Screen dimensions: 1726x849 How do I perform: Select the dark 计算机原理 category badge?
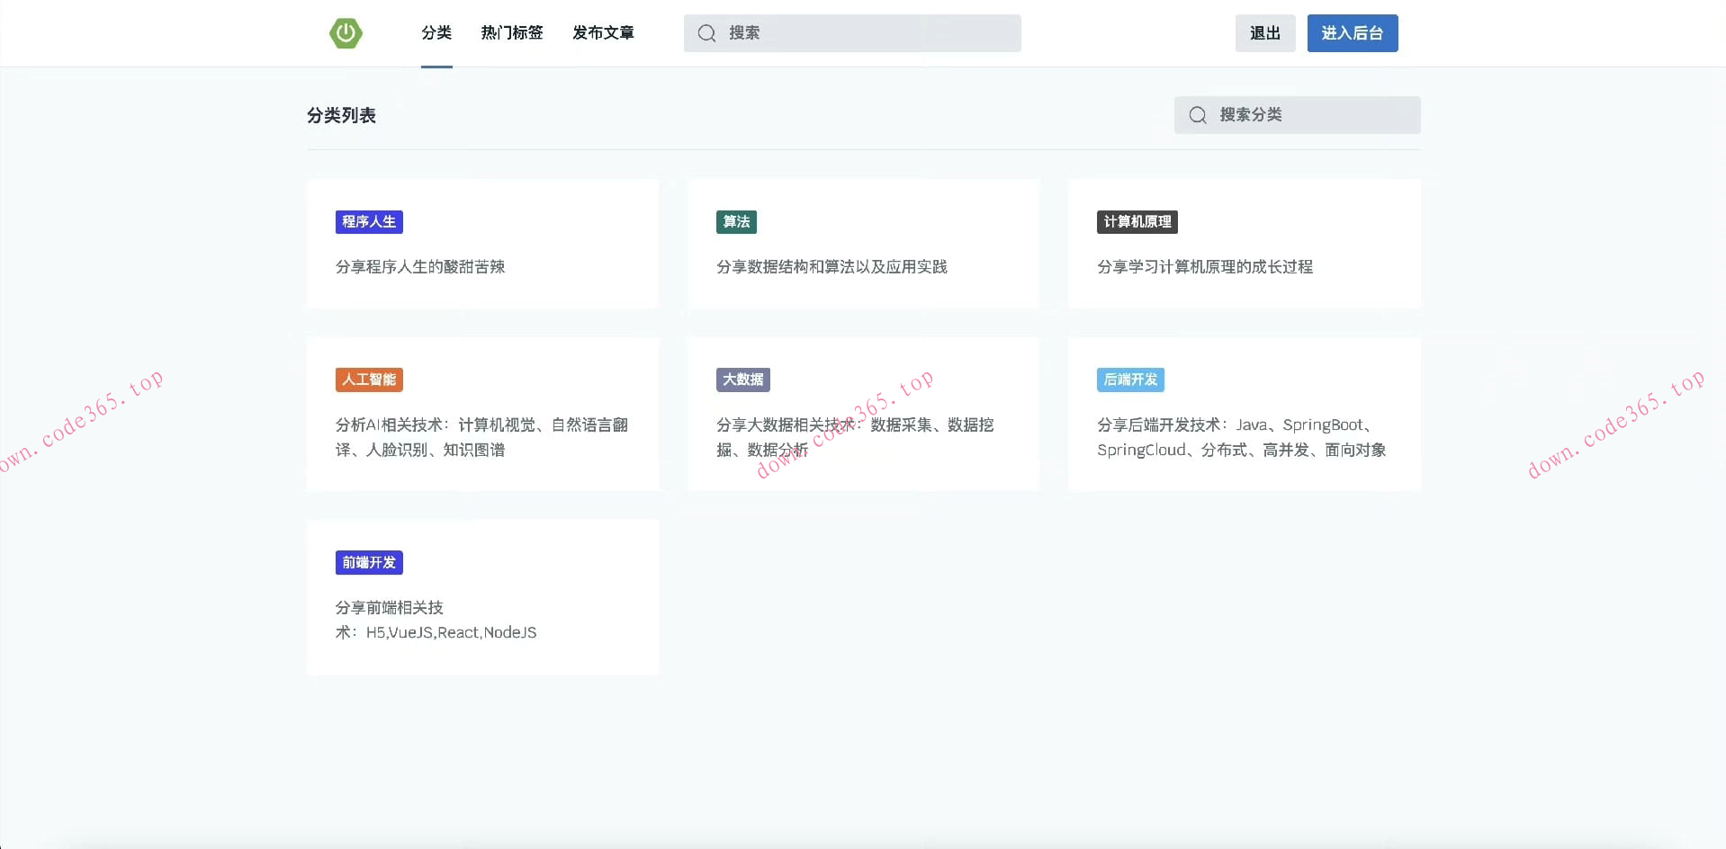coord(1137,221)
